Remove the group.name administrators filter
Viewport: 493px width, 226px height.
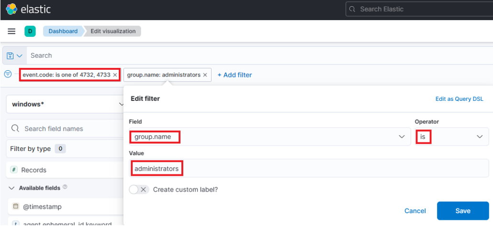(x=205, y=75)
